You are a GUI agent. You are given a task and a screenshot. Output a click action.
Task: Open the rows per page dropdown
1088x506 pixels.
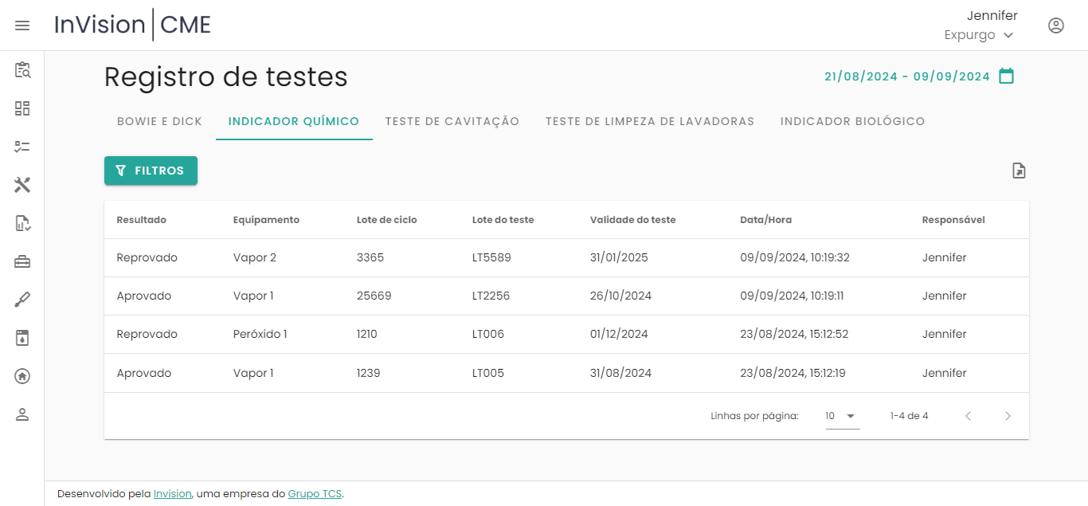[x=842, y=416]
